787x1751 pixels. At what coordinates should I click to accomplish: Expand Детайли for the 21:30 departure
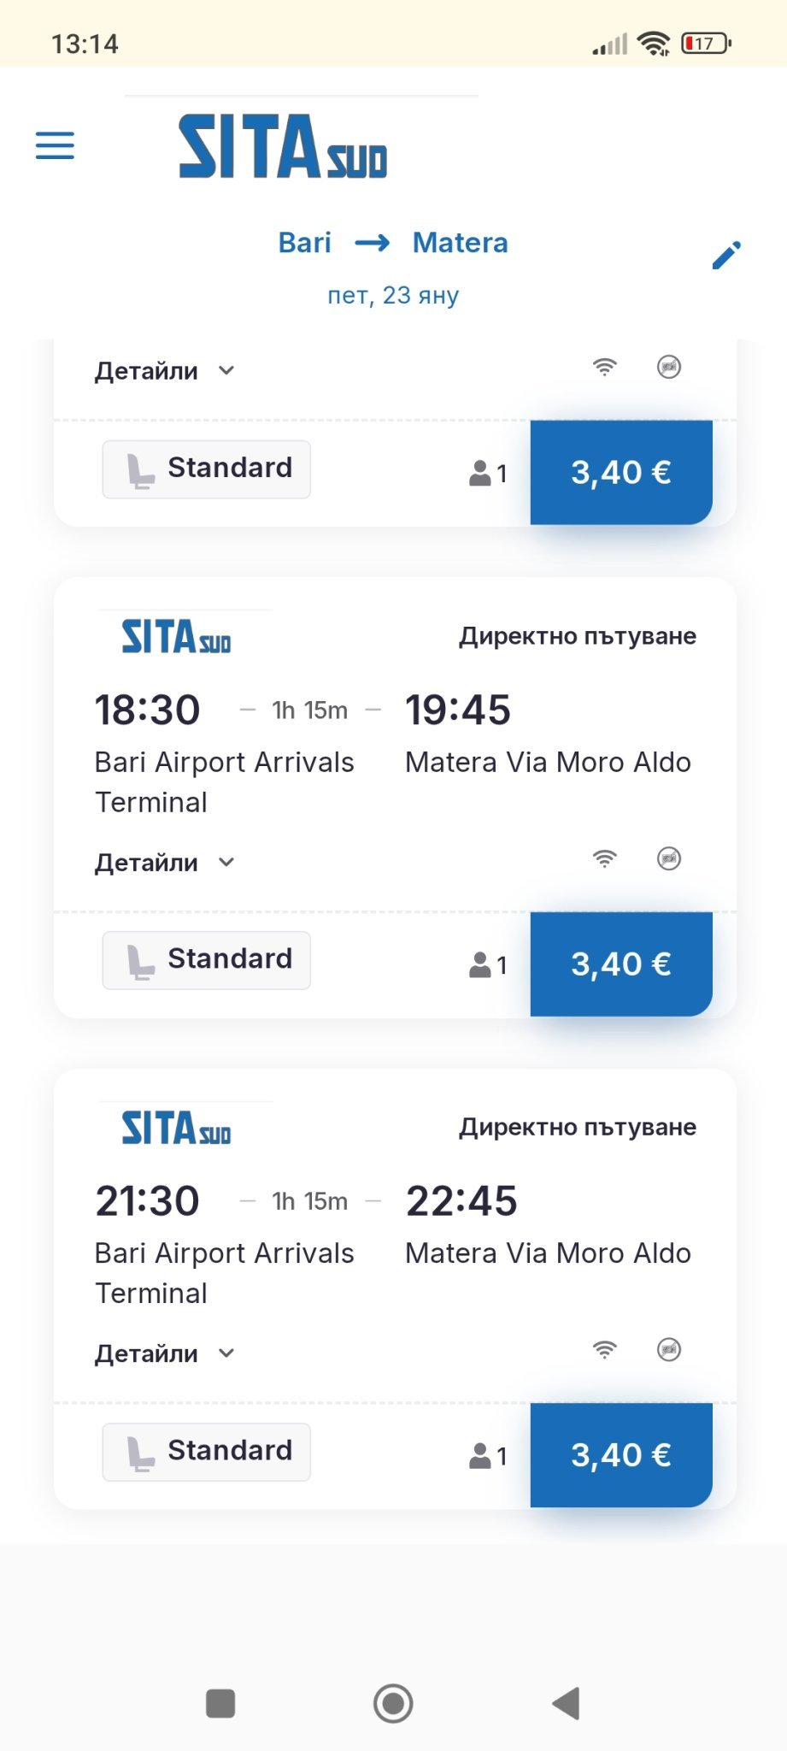(x=164, y=1353)
